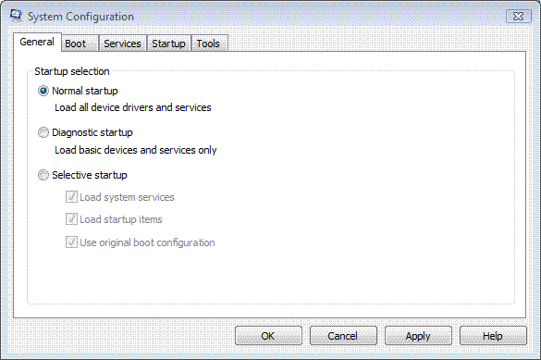Confirm with the OK button

[x=268, y=336]
